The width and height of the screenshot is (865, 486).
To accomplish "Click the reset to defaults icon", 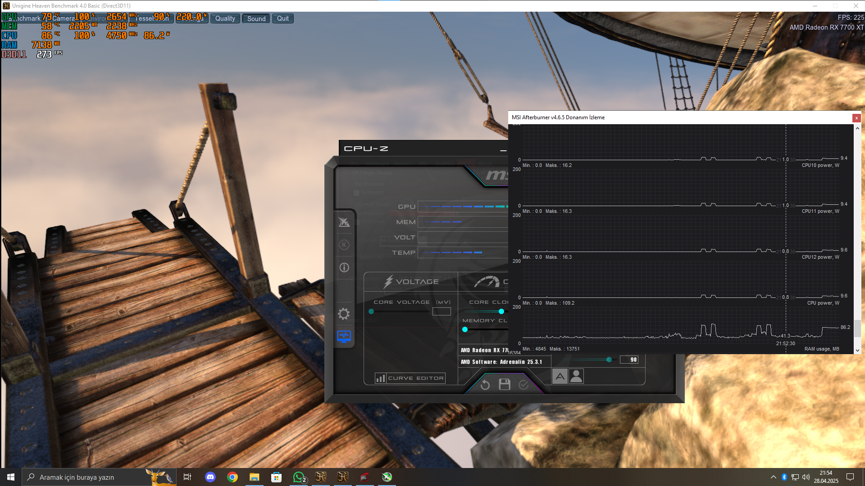I will coord(485,385).
